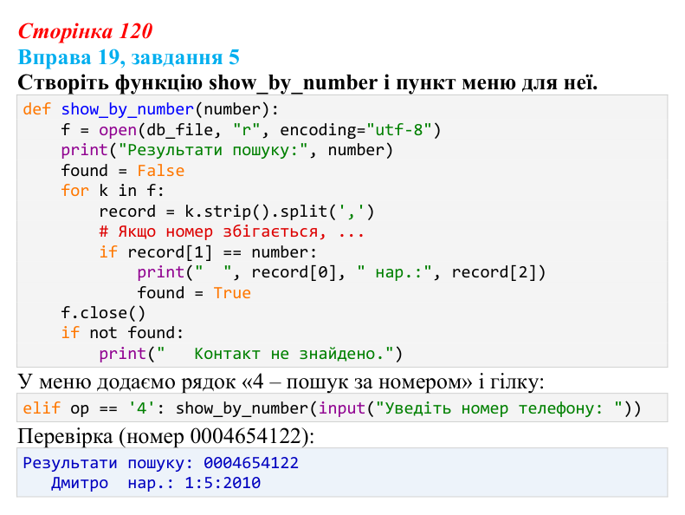
Task: Click the subtitle "Вправа 19, завдання 5"
Action: pos(129,57)
